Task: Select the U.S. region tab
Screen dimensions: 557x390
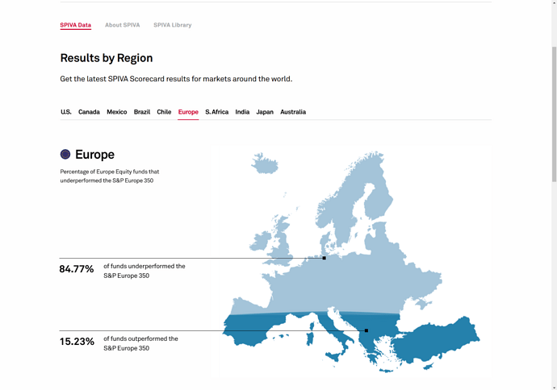Action: [x=66, y=112]
